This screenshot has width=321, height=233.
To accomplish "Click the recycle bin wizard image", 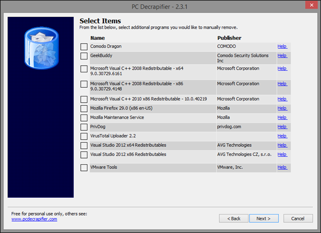I will [x=42, y=48].
